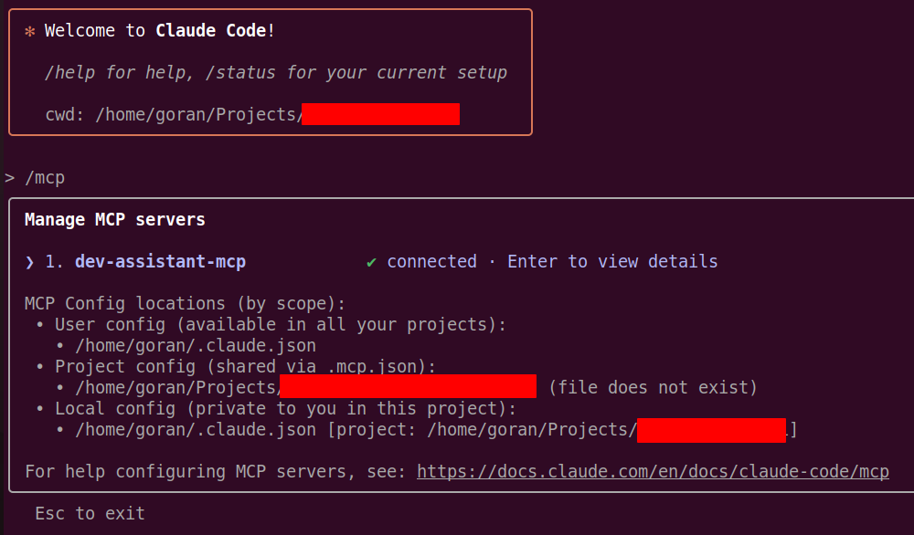Viewport: 914px width, 535px height.
Task: Click the "Enter to view details" hint
Action: click(x=612, y=262)
